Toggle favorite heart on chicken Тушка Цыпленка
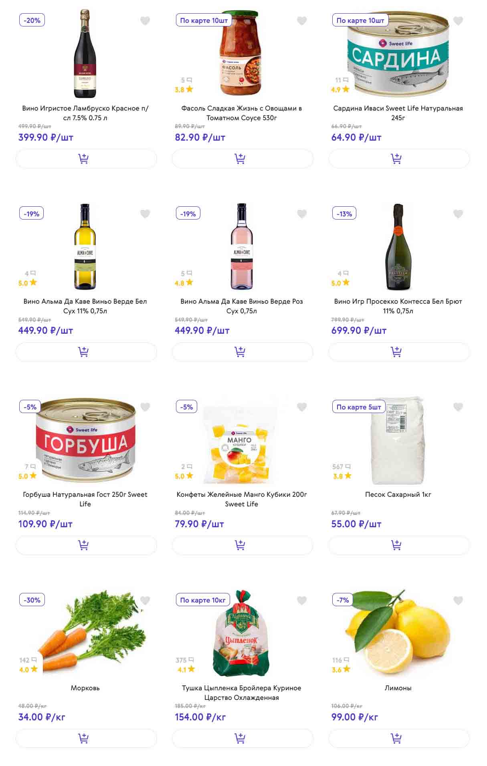The width and height of the screenshot is (487, 766). [x=302, y=600]
